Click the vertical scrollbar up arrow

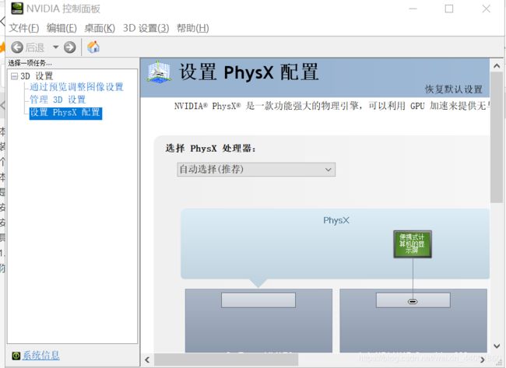497,66
